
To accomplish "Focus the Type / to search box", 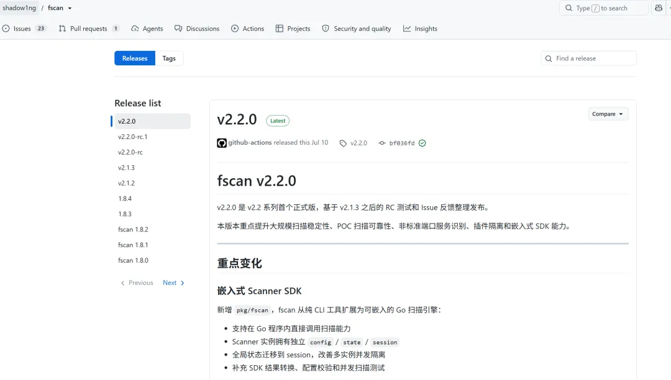I will [x=603, y=8].
